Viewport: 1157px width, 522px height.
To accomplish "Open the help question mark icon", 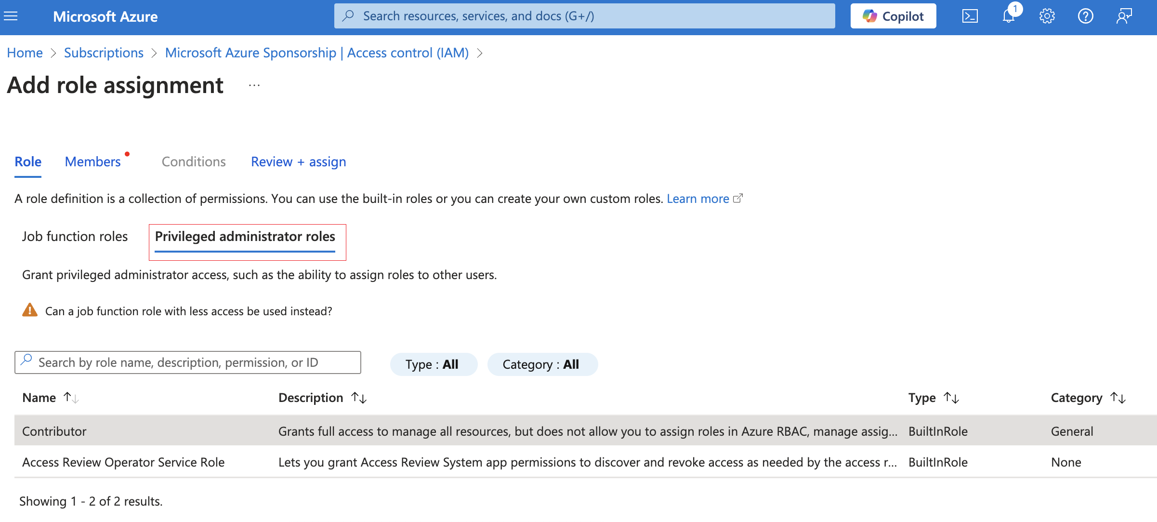I will coord(1085,16).
